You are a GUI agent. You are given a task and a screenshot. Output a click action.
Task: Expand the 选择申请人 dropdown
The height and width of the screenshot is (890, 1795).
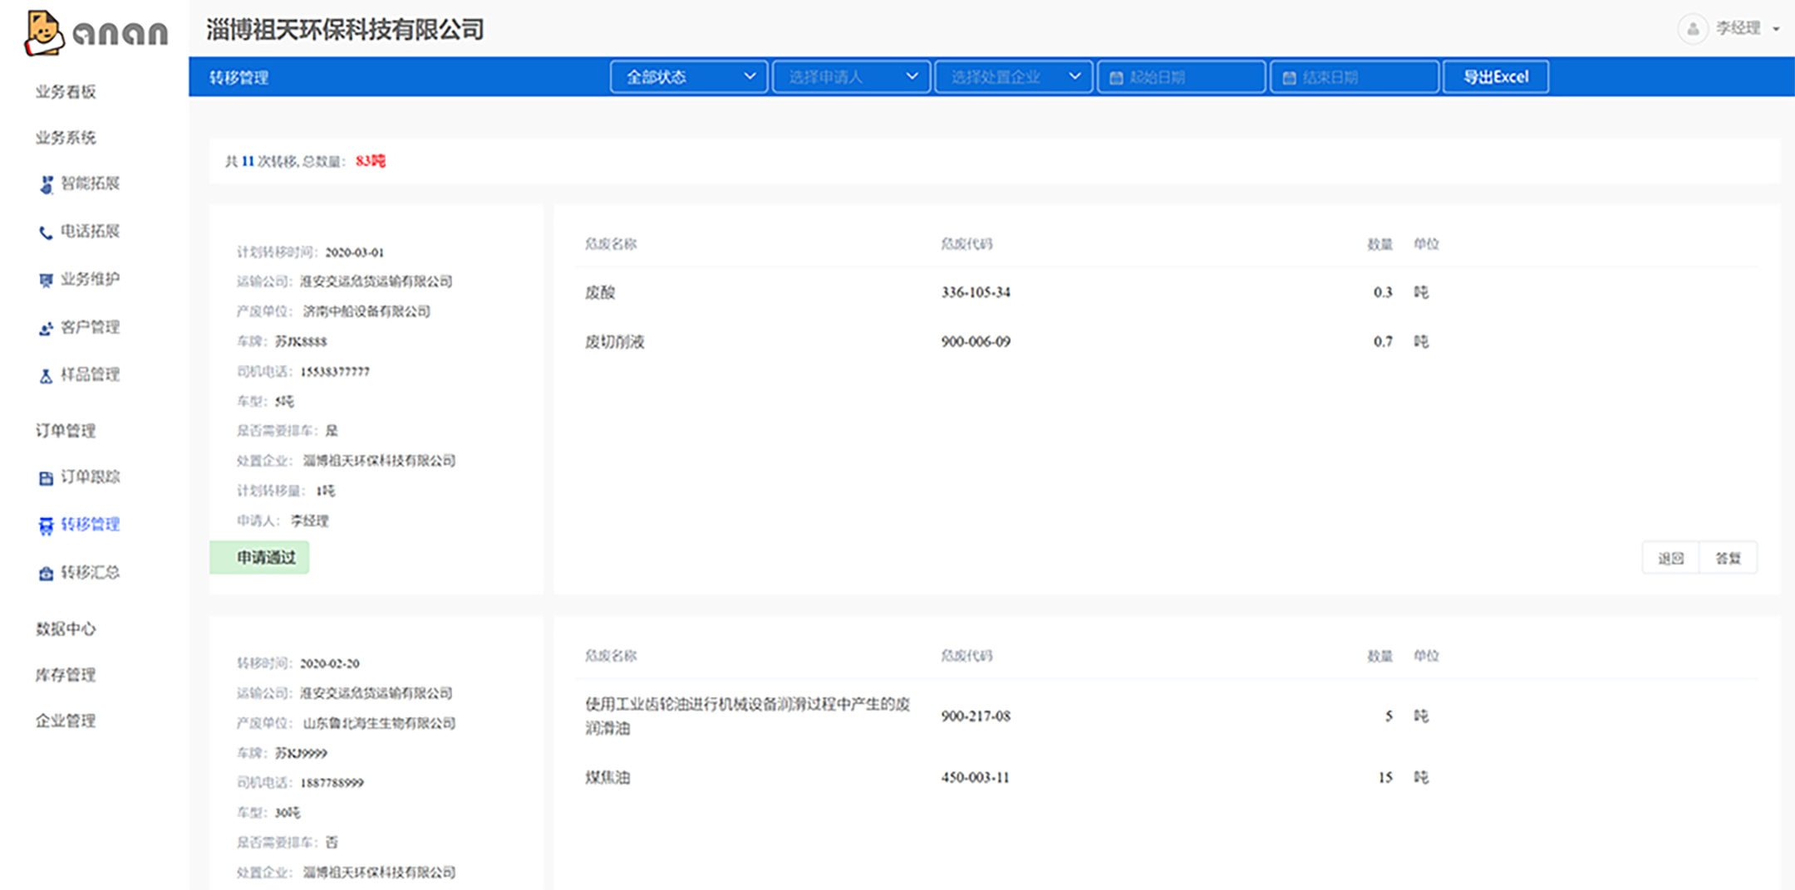850,77
